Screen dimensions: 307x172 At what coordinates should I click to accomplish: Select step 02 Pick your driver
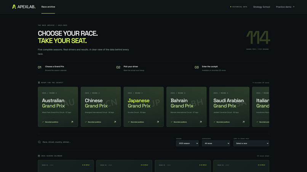click(x=130, y=68)
